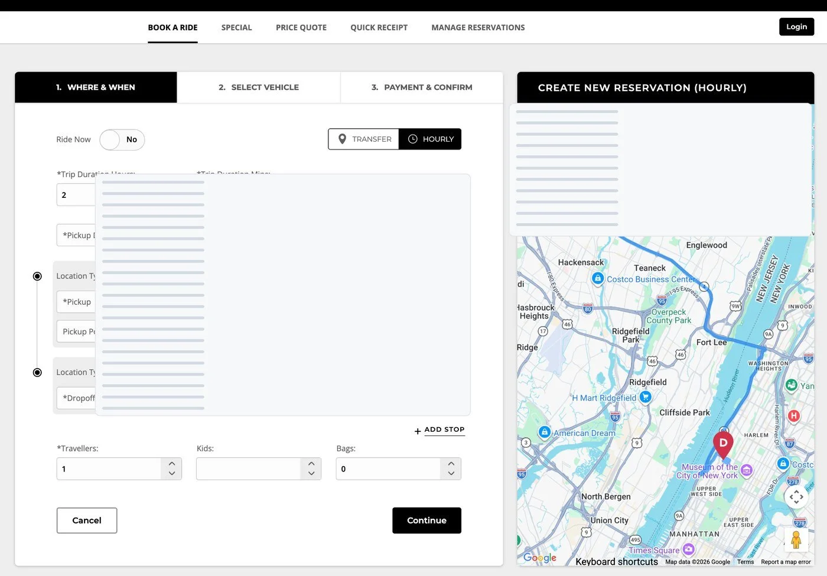
Task: Click the red hospital H map pin
Action: coord(794,416)
